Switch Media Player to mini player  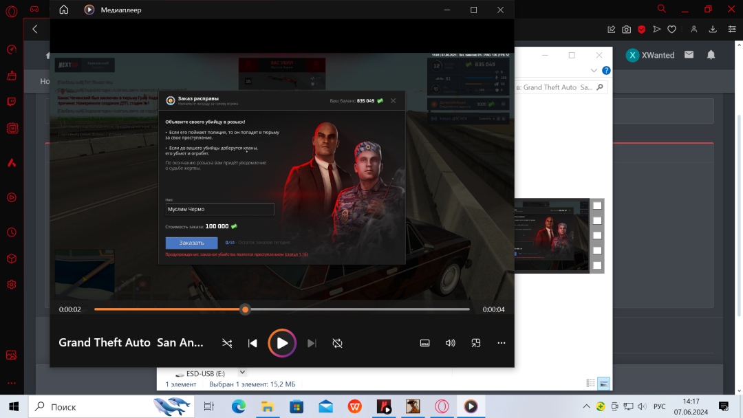476,343
